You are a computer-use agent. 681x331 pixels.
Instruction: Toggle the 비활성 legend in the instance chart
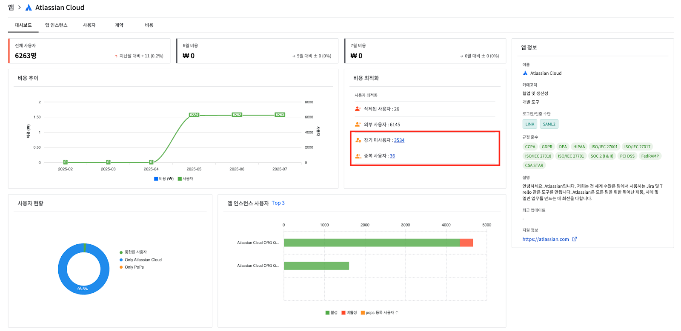coord(349,313)
